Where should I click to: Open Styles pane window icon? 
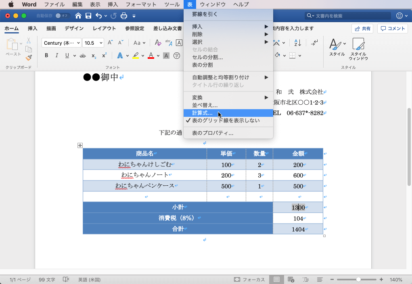click(x=358, y=49)
